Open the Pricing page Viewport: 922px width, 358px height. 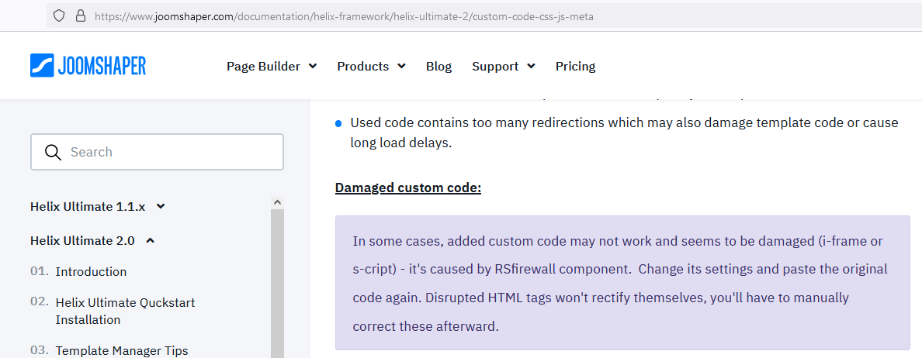pos(575,67)
